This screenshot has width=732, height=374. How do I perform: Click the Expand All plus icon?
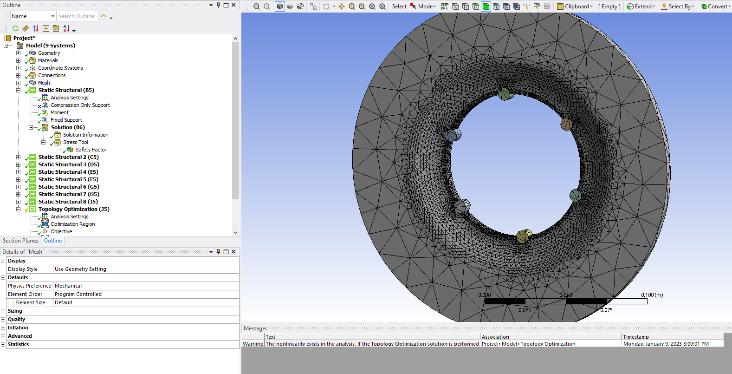click(46, 28)
